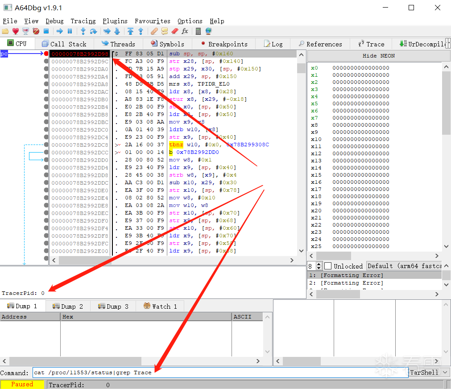
Task: Toggle breakpoint at address 00000078B2992D9C
Action: tap(46, 61)
